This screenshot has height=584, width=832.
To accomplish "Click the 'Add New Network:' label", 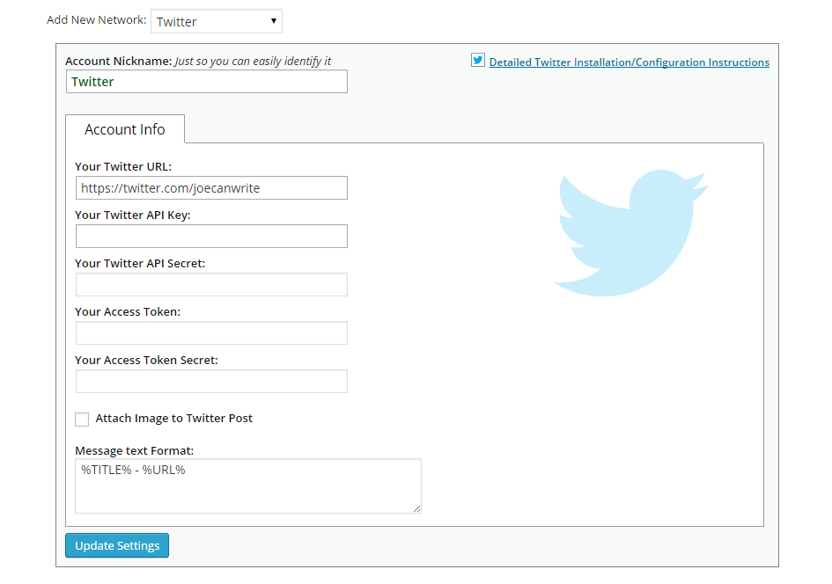I will tap(97, 19).
